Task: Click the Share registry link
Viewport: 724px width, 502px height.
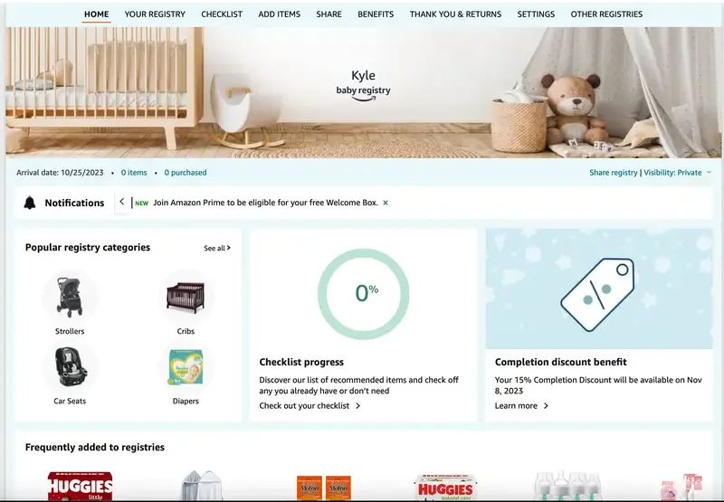Action: (614, 173)
